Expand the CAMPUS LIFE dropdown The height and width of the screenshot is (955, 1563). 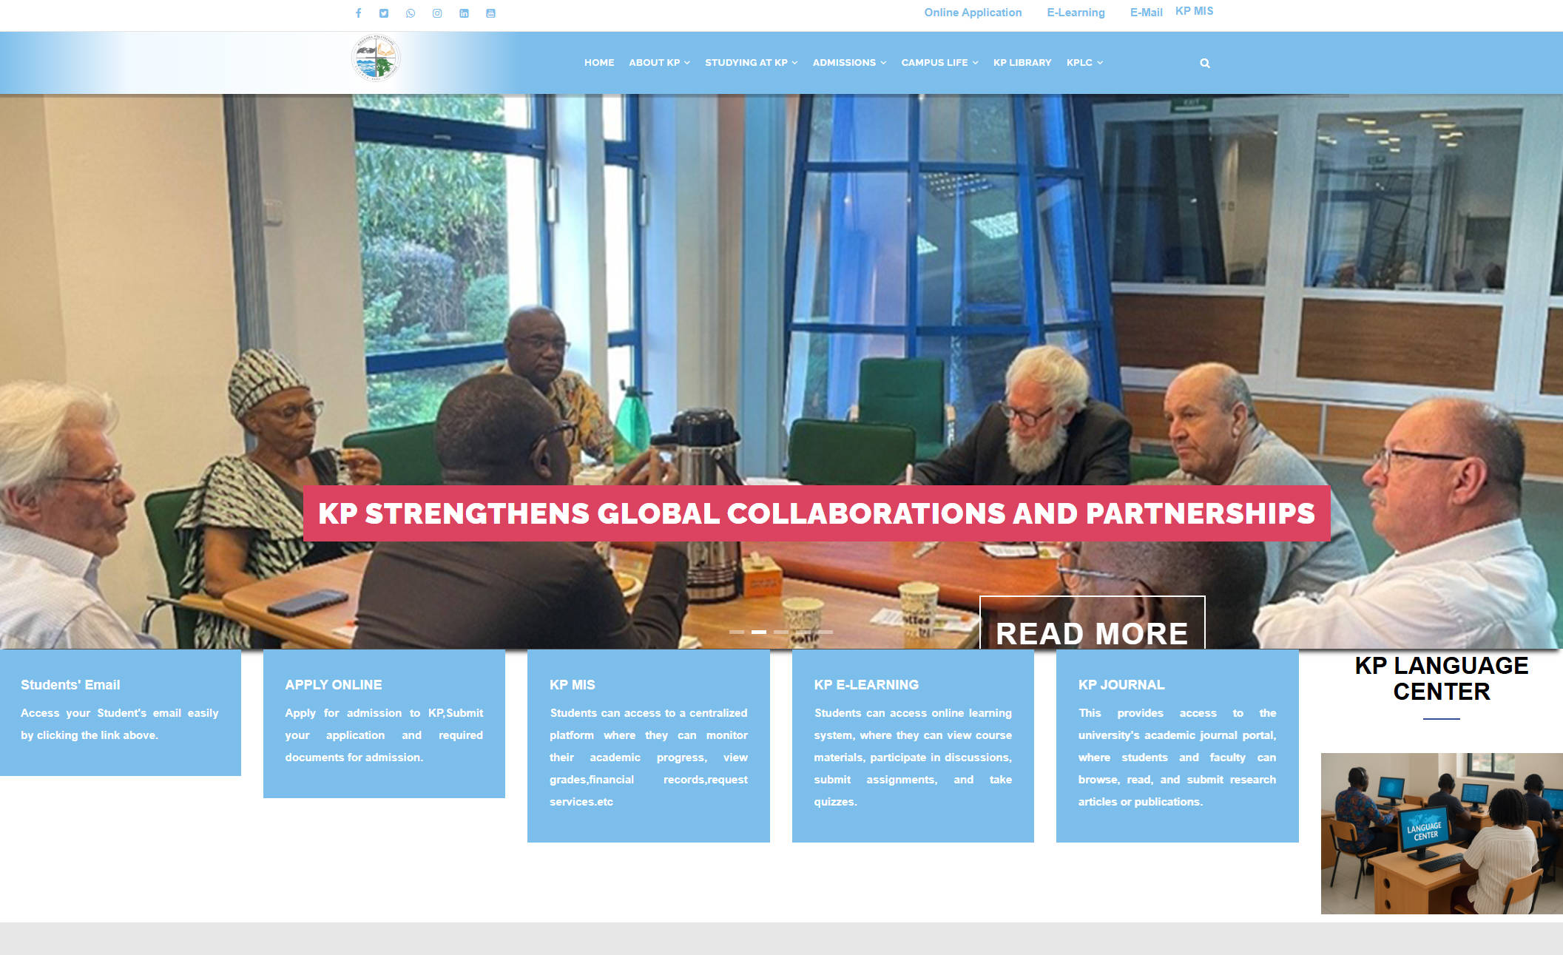[939, 63]
